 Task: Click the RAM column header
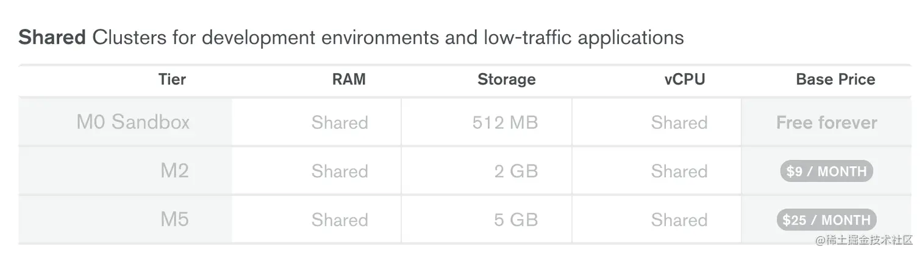pos(349,79)
